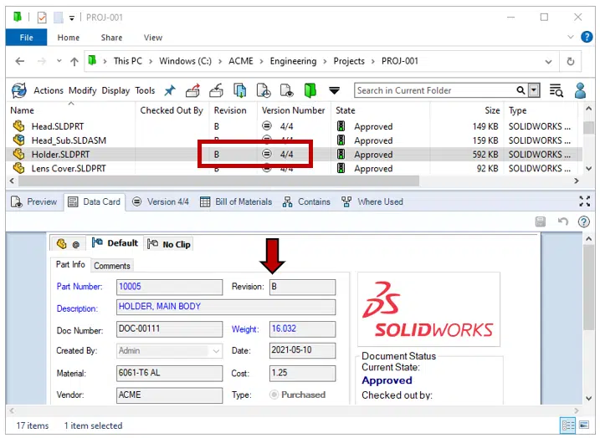Click the search magnifier icon
The width and height of the screenshot is (600, 438).
pyautogui.click(x=521, y=90)
